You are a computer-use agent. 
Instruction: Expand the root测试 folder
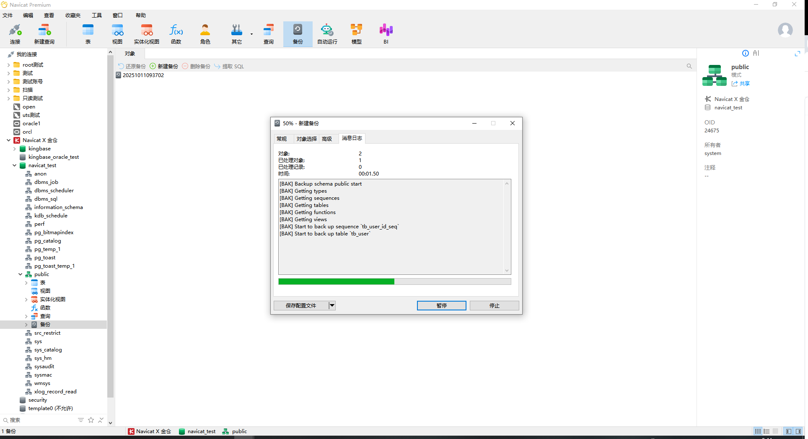tap(8, 65)
